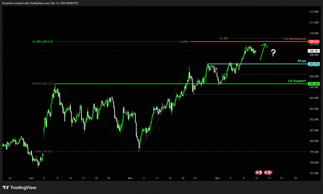Select the 0.00% (199.021) Fibonacci label
Image resolution: width=323 pixels, height=194 pixels.
(x=43, y=151)
